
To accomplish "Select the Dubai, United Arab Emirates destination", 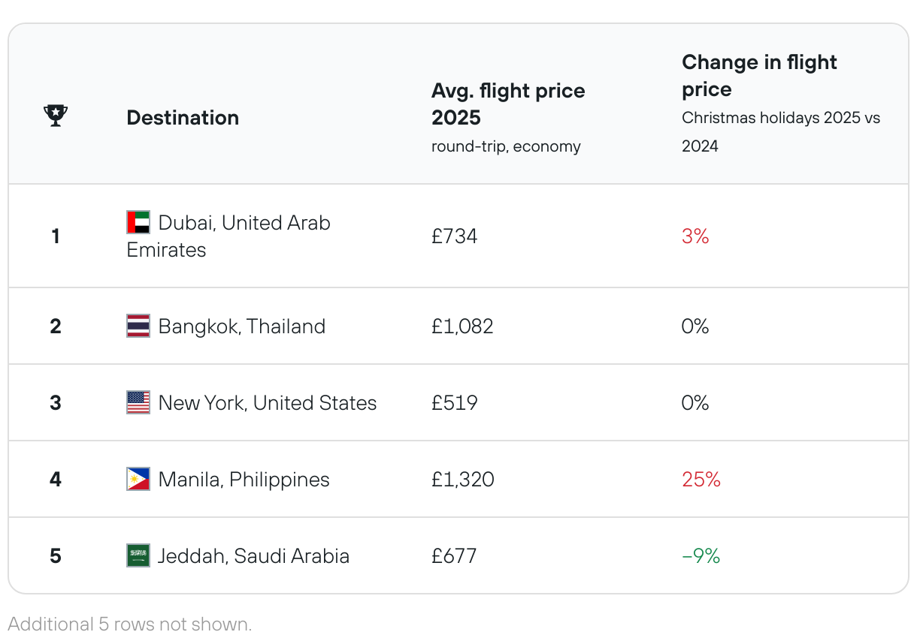I will pos(228,236).
